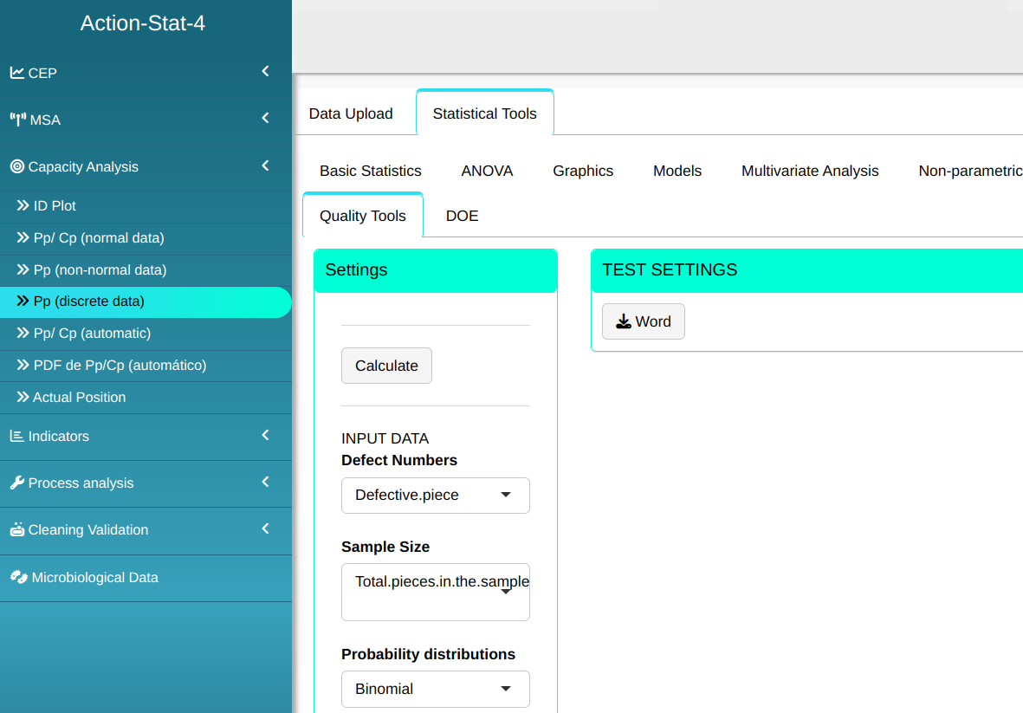Go to Actual Position sidebar item
1023x713 pixels.
(x=79, y=397)
